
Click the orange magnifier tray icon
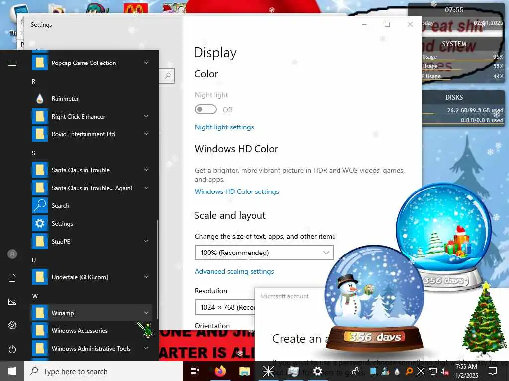click(x=409, y=371)
